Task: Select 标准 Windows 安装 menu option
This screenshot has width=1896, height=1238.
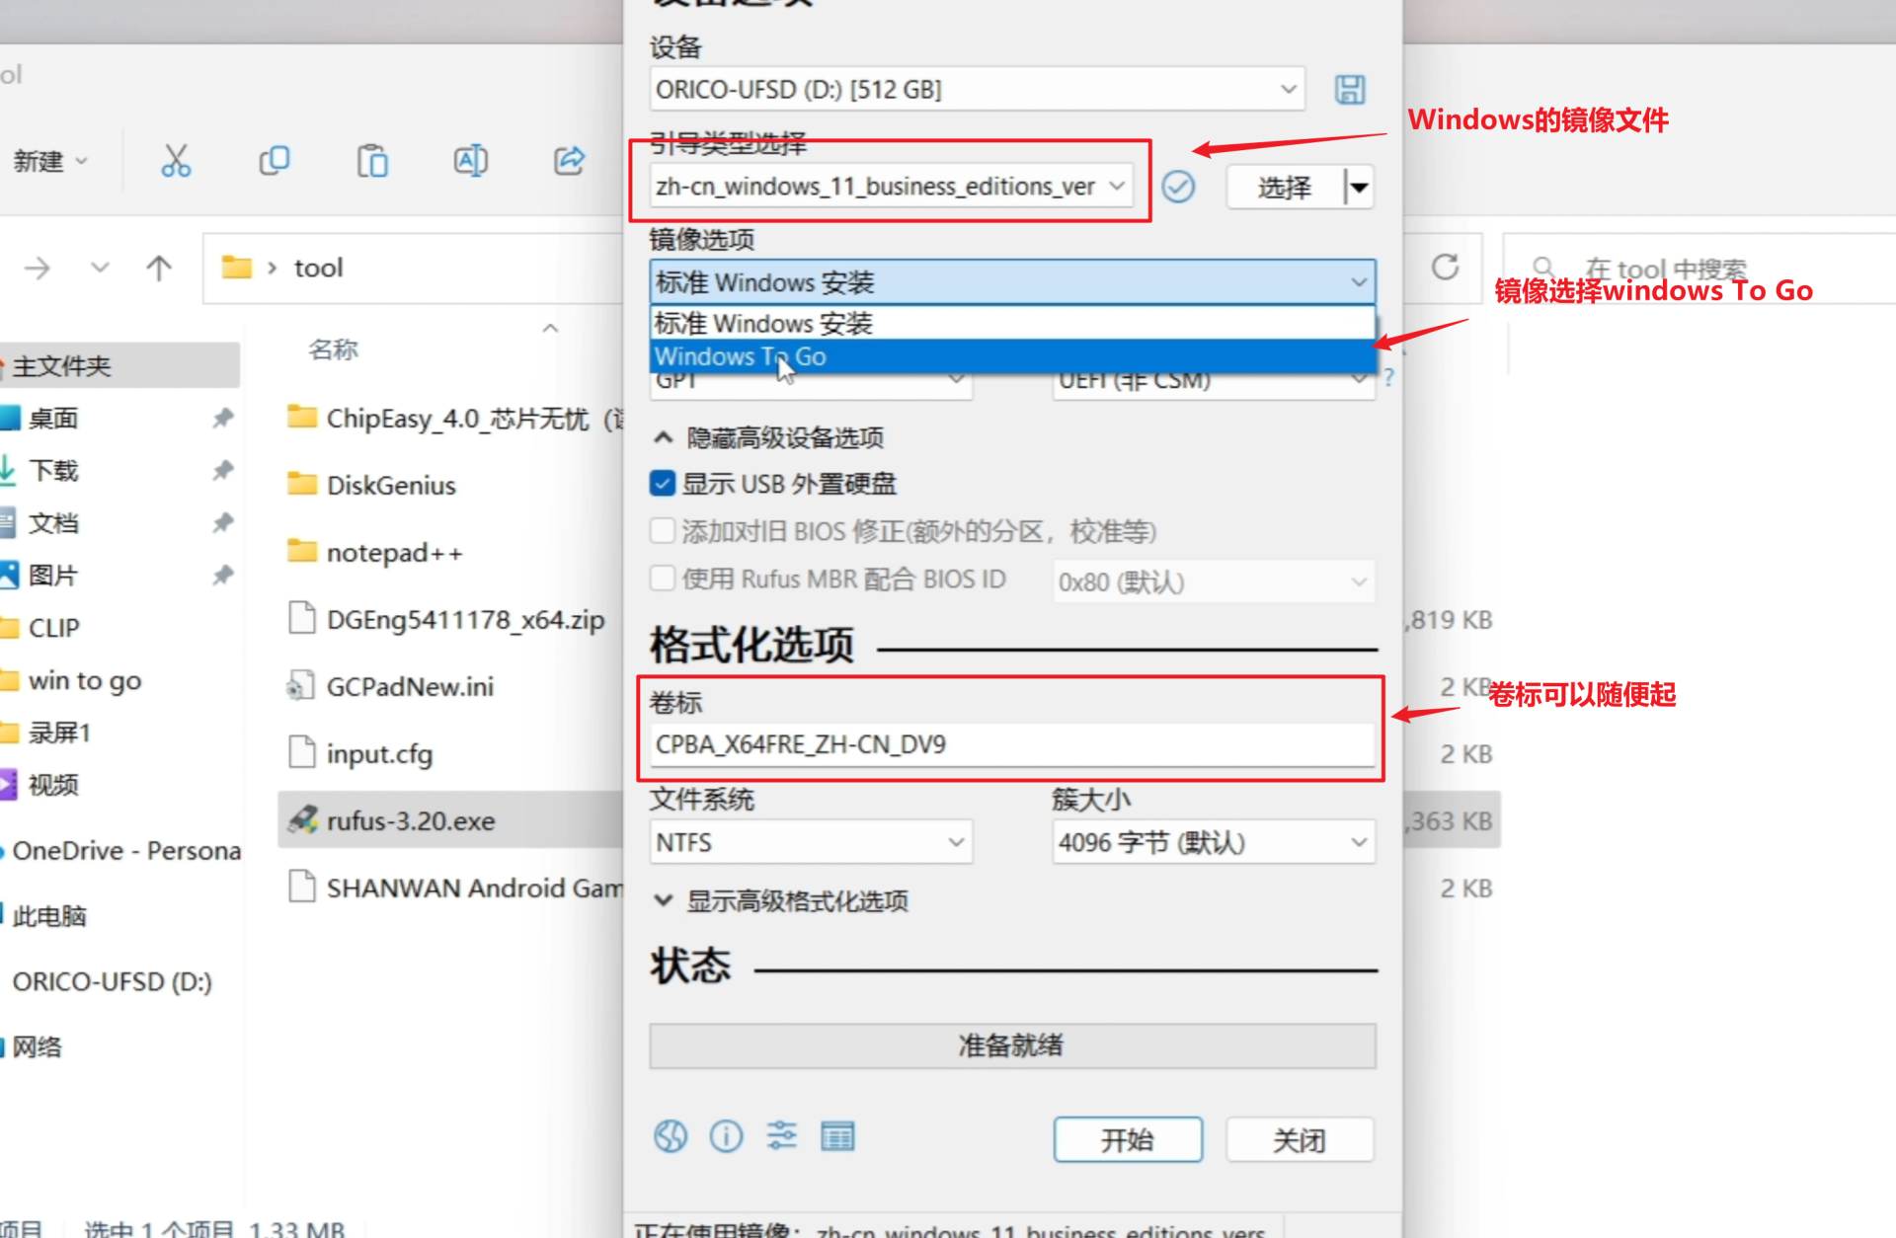Action: (x=1014, y=323)
